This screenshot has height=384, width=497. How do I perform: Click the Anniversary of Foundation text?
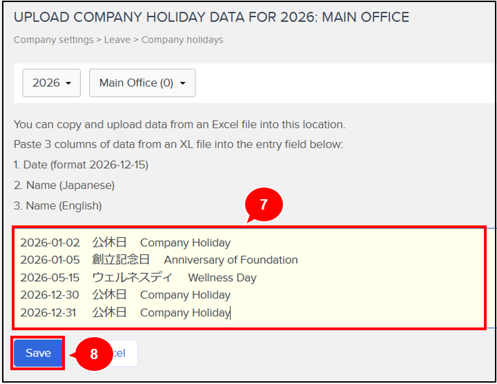(x=231, y=260)
